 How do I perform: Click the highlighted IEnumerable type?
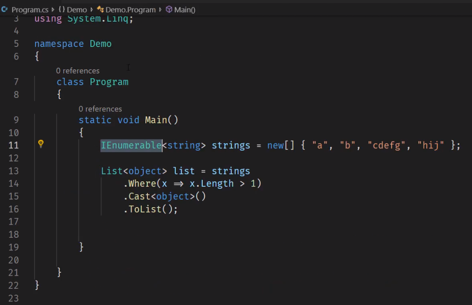(131, 145)
